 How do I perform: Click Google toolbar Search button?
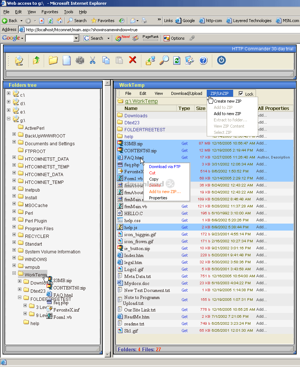pos(94,38)
